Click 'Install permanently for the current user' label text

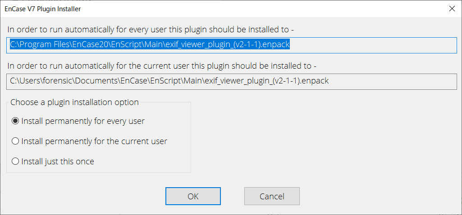pyautogui.click(x=94, y=141)
